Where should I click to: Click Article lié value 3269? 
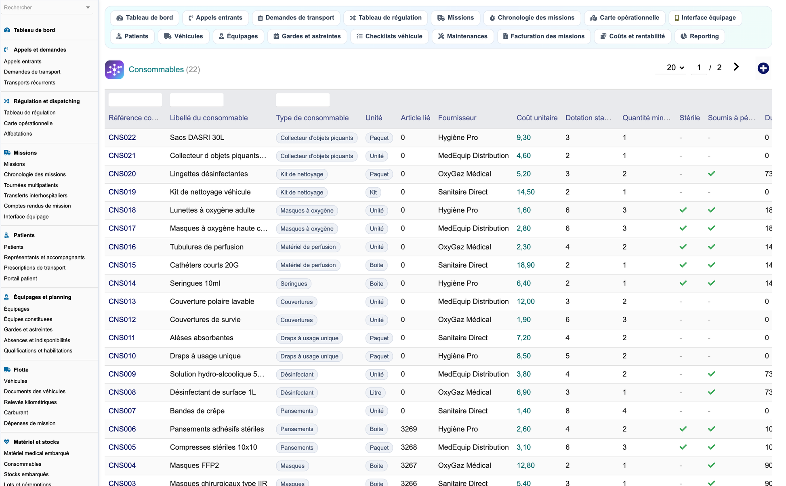(409, 429)
